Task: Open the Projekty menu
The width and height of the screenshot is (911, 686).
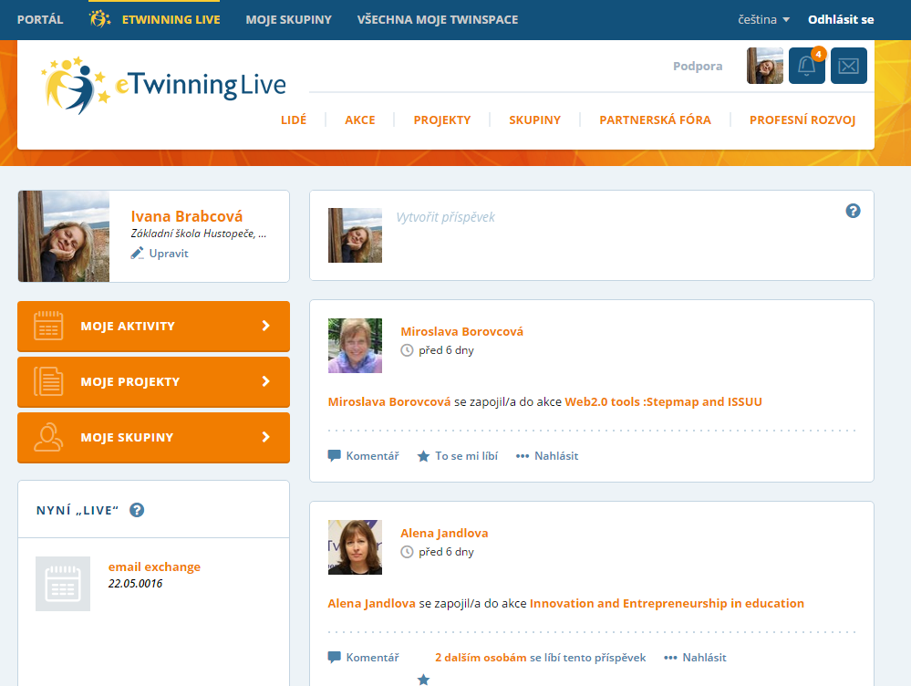Action: (x=442, y=120)
